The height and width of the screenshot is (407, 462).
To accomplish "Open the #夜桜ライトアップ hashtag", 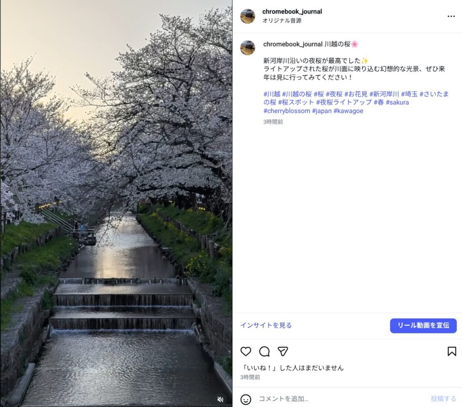I will pos(344,102).
